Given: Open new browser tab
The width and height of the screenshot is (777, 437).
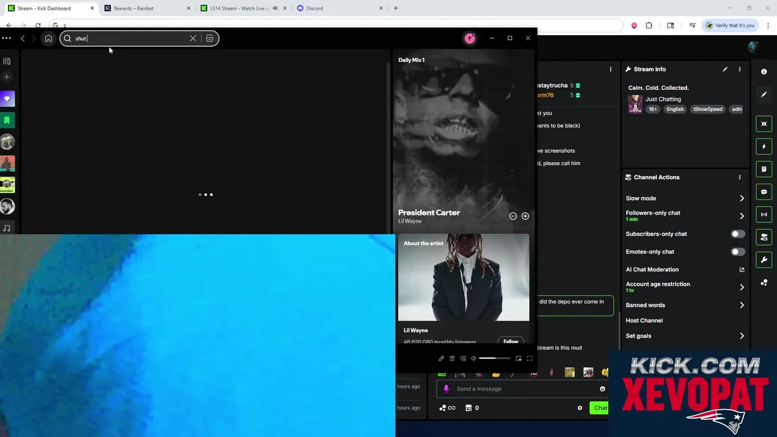Looking at the screenshot, I should click(x=396, y=8).
